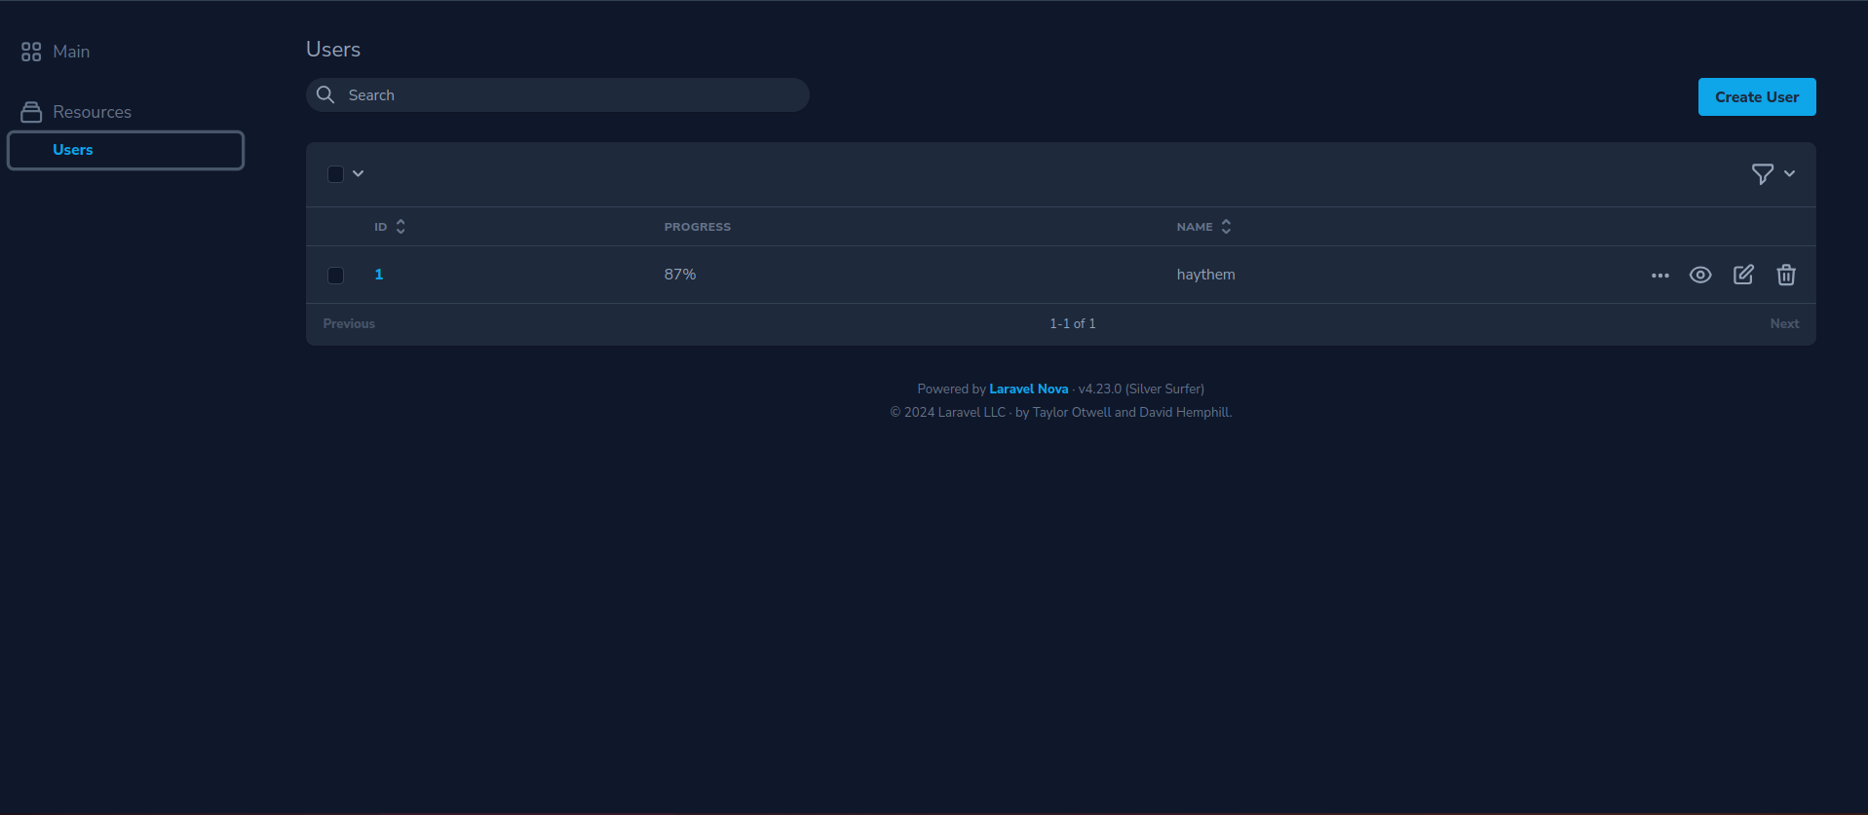The height and width of the screenshot is (815, 1868).
Task: Edit user haythem with the pencil icon
Action: (x=1743, y=276)
